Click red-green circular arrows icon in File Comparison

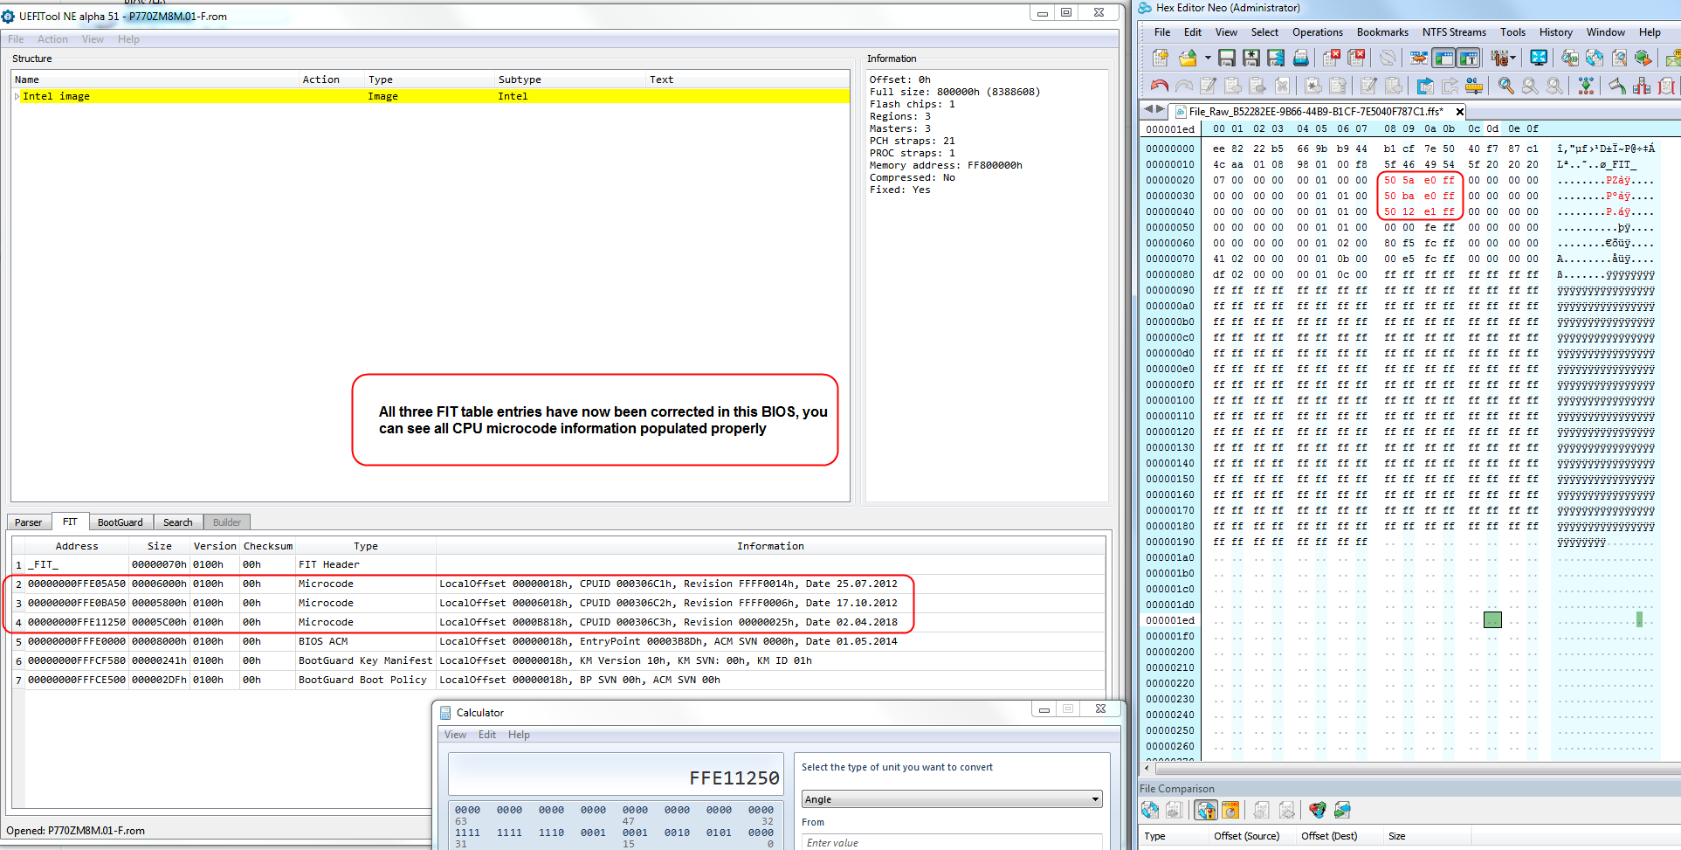[1318, 810]
